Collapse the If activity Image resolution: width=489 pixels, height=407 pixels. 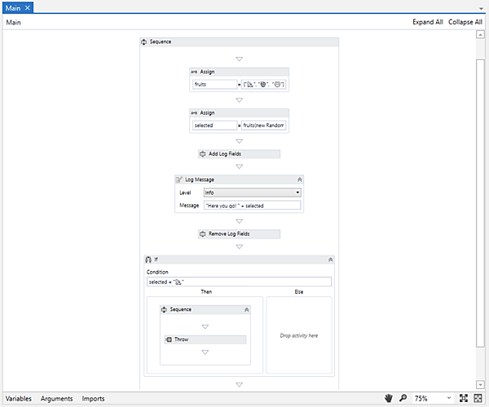[331, 260]
